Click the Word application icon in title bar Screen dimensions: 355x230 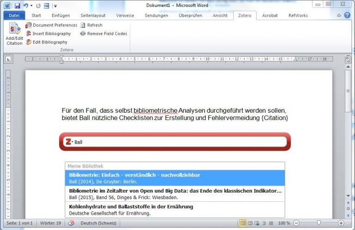coord(7,6)
